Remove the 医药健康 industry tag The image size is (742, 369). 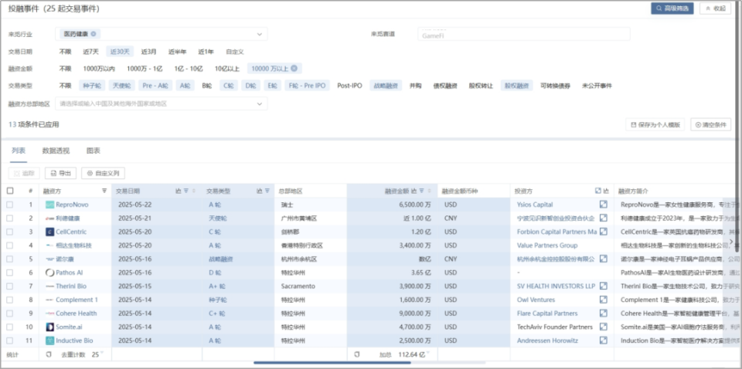tap(94, 34)
